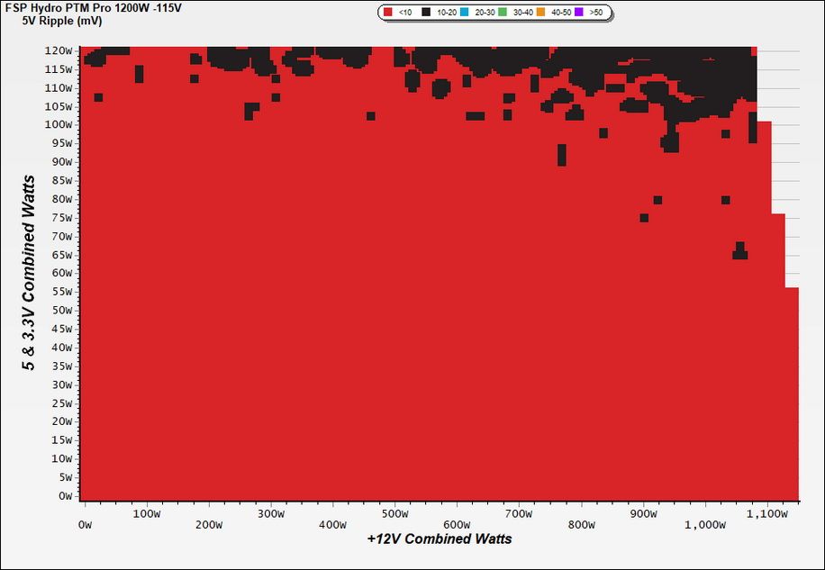
Task: Click the '5V Ripple (mV)' subtitle
Action: point(62,22)
